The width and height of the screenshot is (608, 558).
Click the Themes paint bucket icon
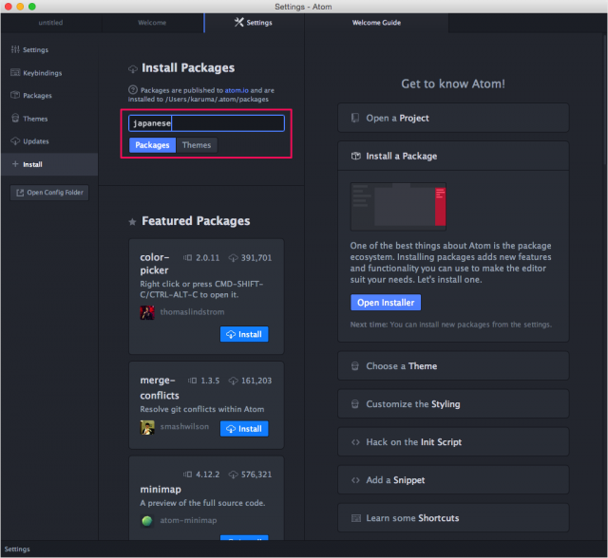click(x=15, y=118)
